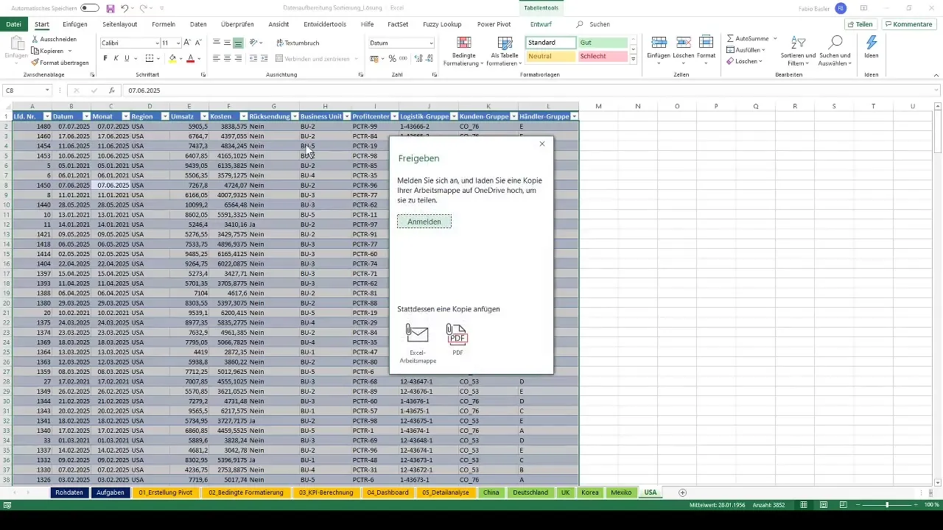943x530 pixels.
Task: Open the Daten ribbon tab
Action: 198,24
